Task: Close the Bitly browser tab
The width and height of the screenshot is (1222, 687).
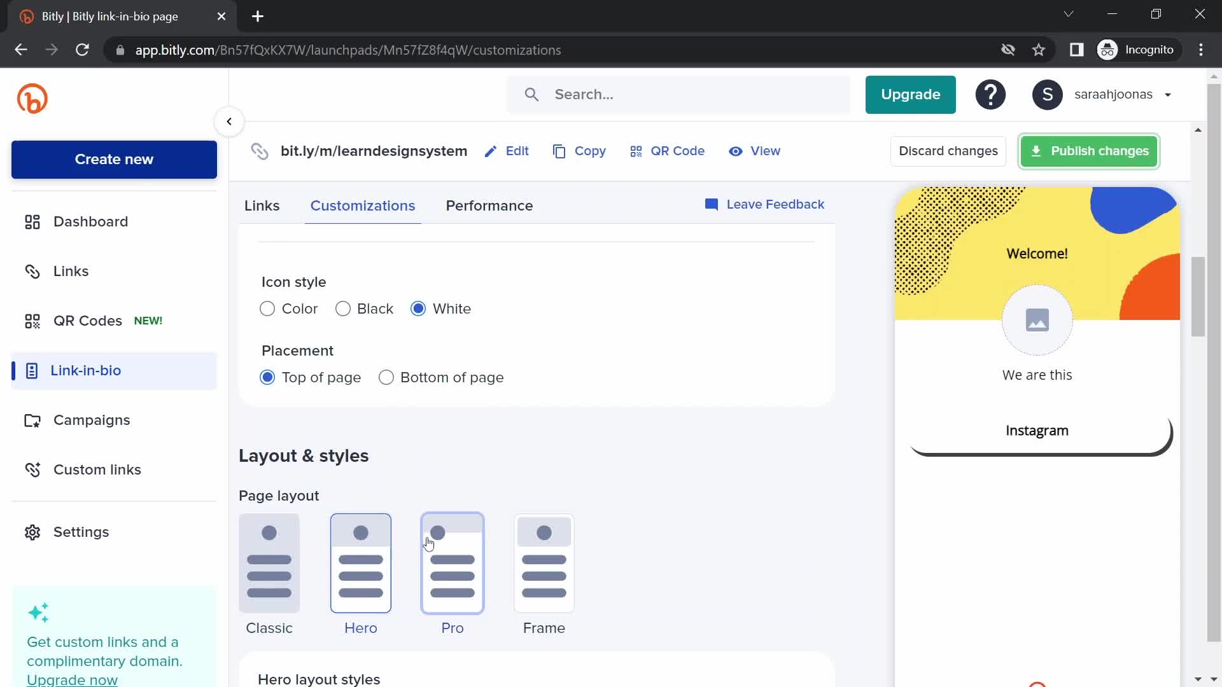Action: tap(221, 17)
